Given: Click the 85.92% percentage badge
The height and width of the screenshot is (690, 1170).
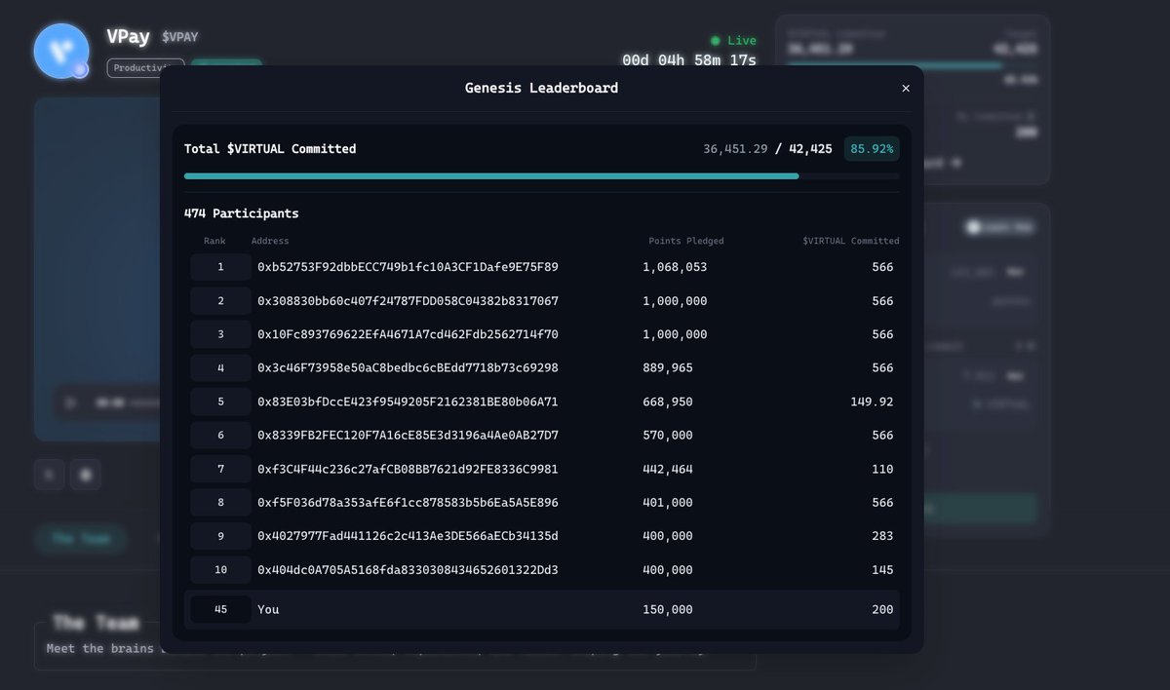Looking at the screenshot, I should click(x=872, y=149).
